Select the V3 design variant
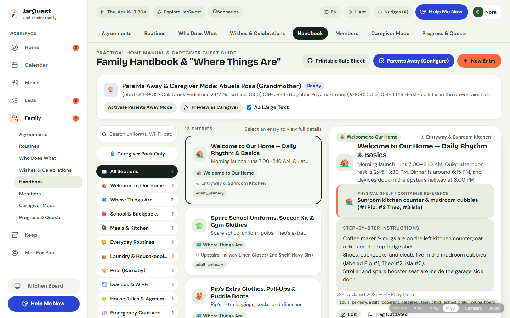Viewport: 510px width, 318px height. pyautogui.click(x=450, y=308)
